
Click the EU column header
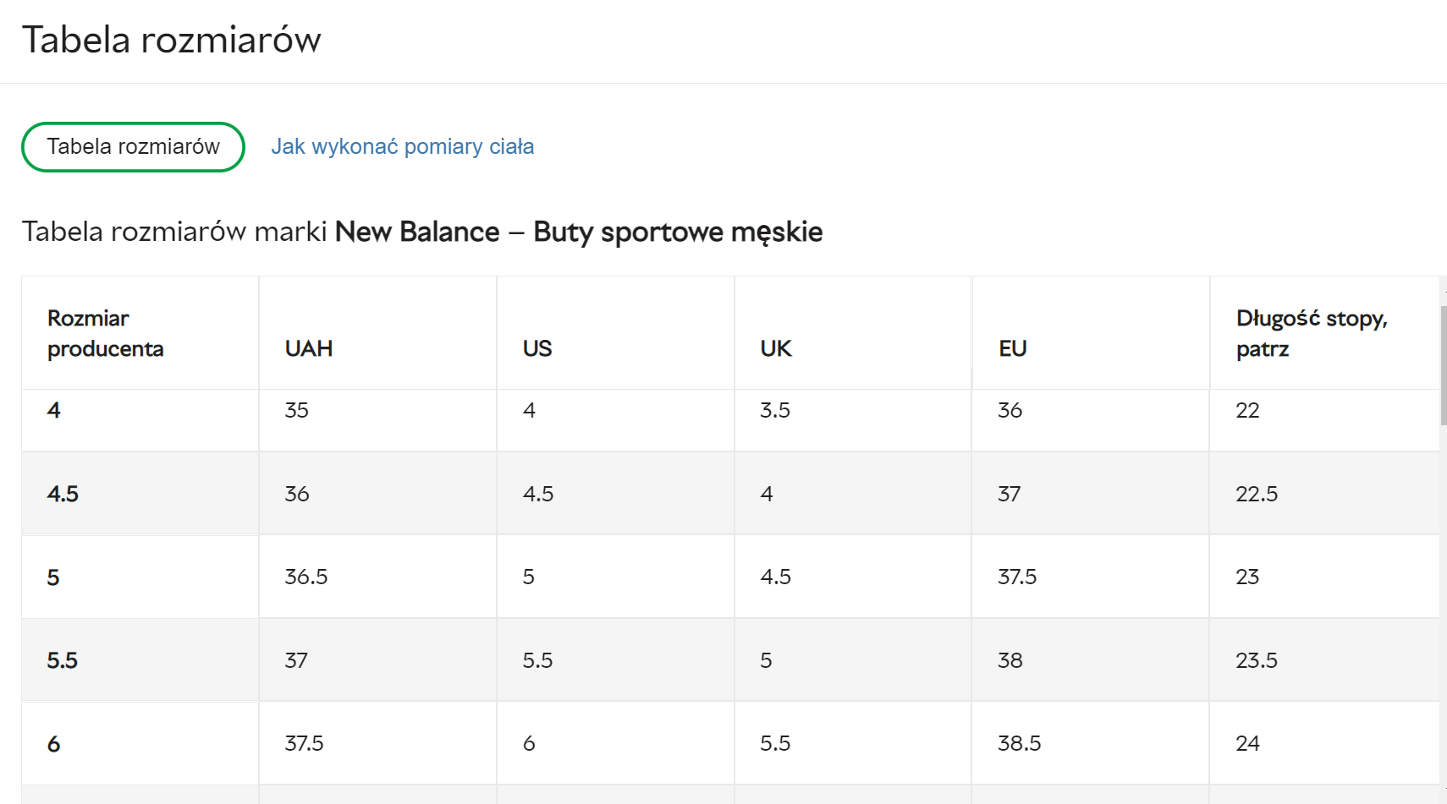click(x=1013, y=348)
